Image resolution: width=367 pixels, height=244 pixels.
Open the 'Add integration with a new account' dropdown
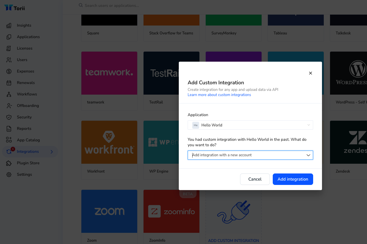point(250,155)
